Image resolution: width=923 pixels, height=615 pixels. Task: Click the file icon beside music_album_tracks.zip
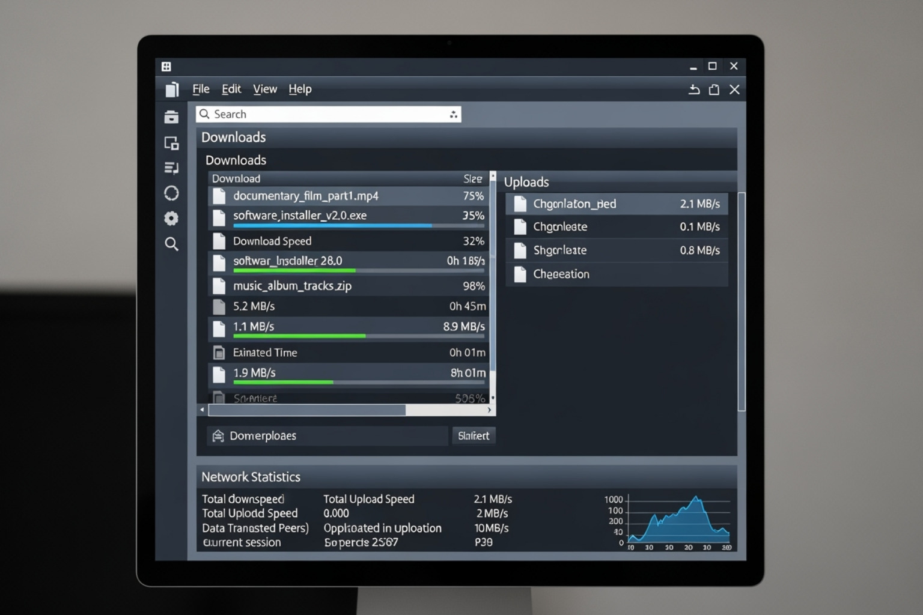[x=219, y=286]
